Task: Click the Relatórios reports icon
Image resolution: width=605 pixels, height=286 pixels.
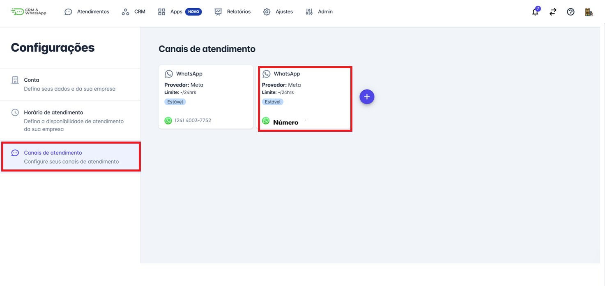Action: pyautogui.click(x=218, y=11)
